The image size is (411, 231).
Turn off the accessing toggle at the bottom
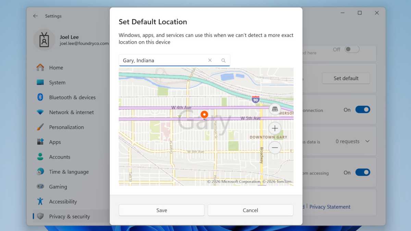coord(363,172)
